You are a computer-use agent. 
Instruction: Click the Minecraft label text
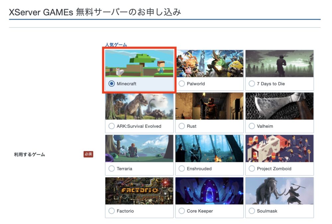tap(126, 84)
